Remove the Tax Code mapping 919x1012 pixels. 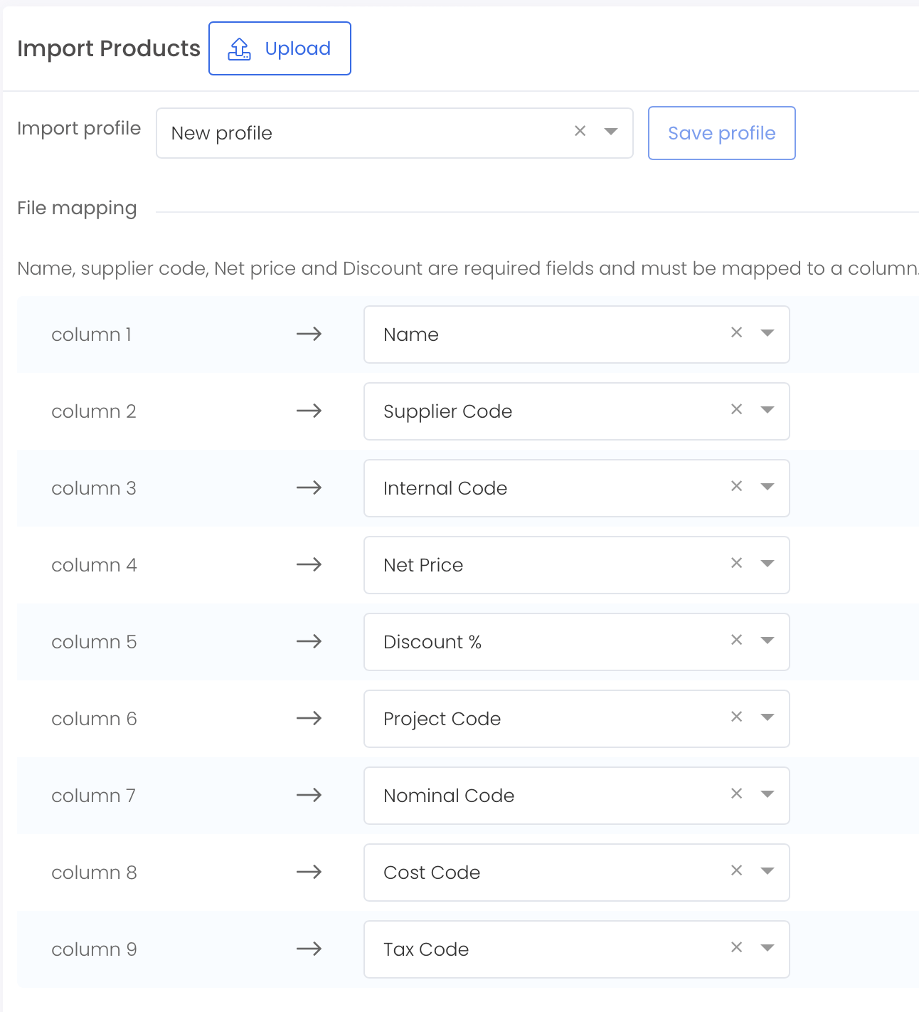click(x=737, y=947)
